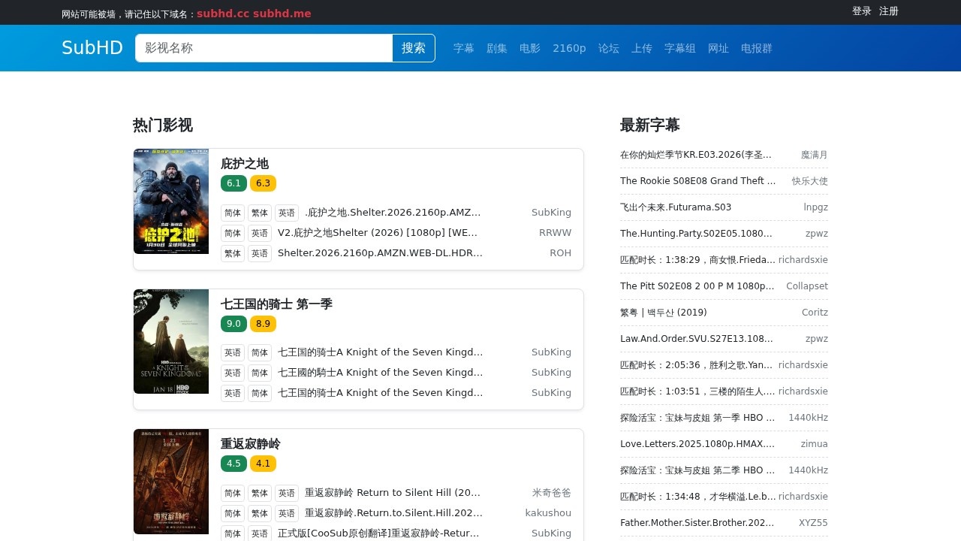Open The Rookie S08E08 subtitle entry

pyautogui.click(x=697, y=181)
